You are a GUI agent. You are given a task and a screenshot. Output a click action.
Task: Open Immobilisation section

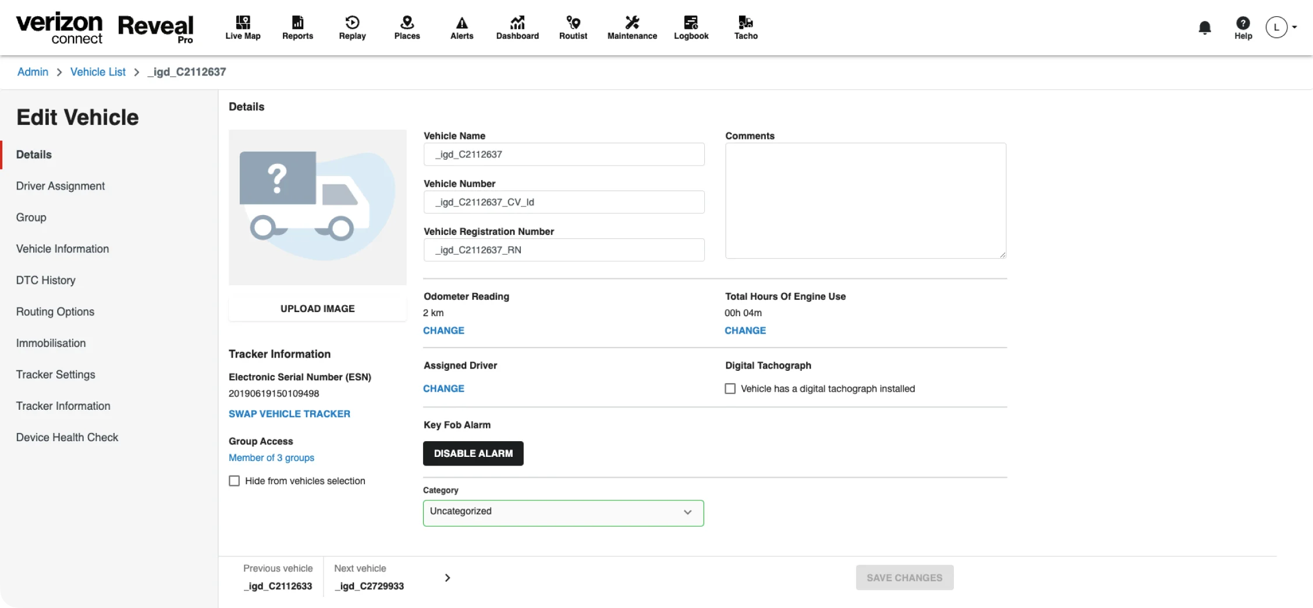coord(51,343)
